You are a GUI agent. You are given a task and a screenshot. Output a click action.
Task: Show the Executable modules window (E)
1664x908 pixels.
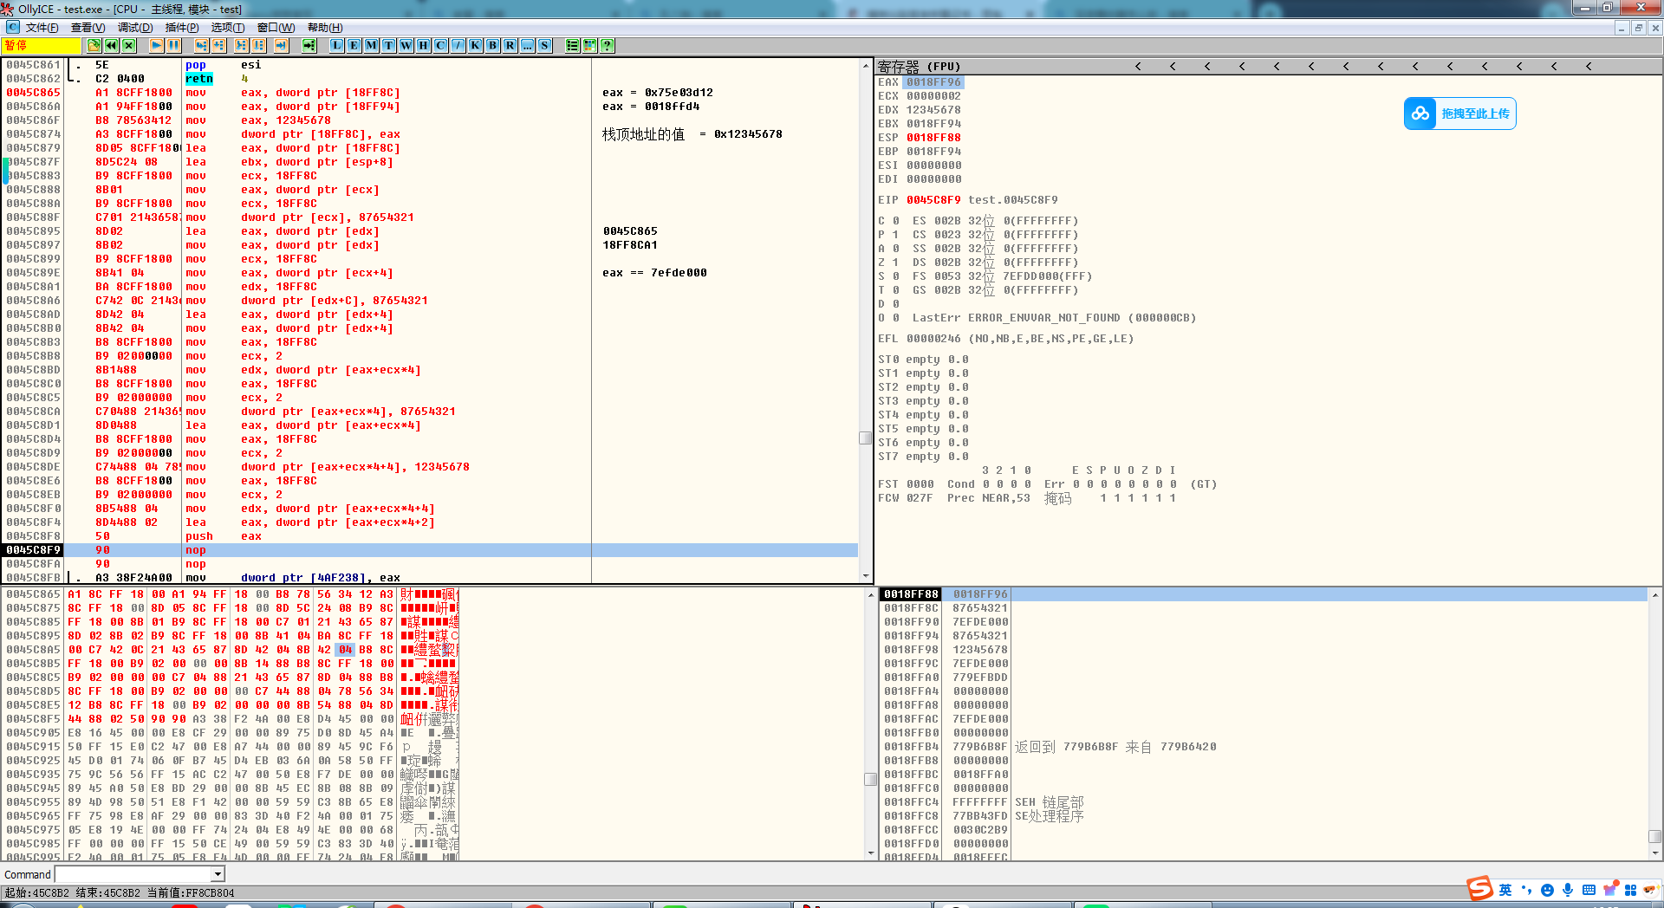point(354,46)
